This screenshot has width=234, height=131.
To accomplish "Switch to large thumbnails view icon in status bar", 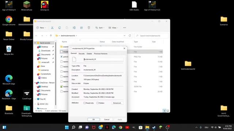I will coord(168,111).
